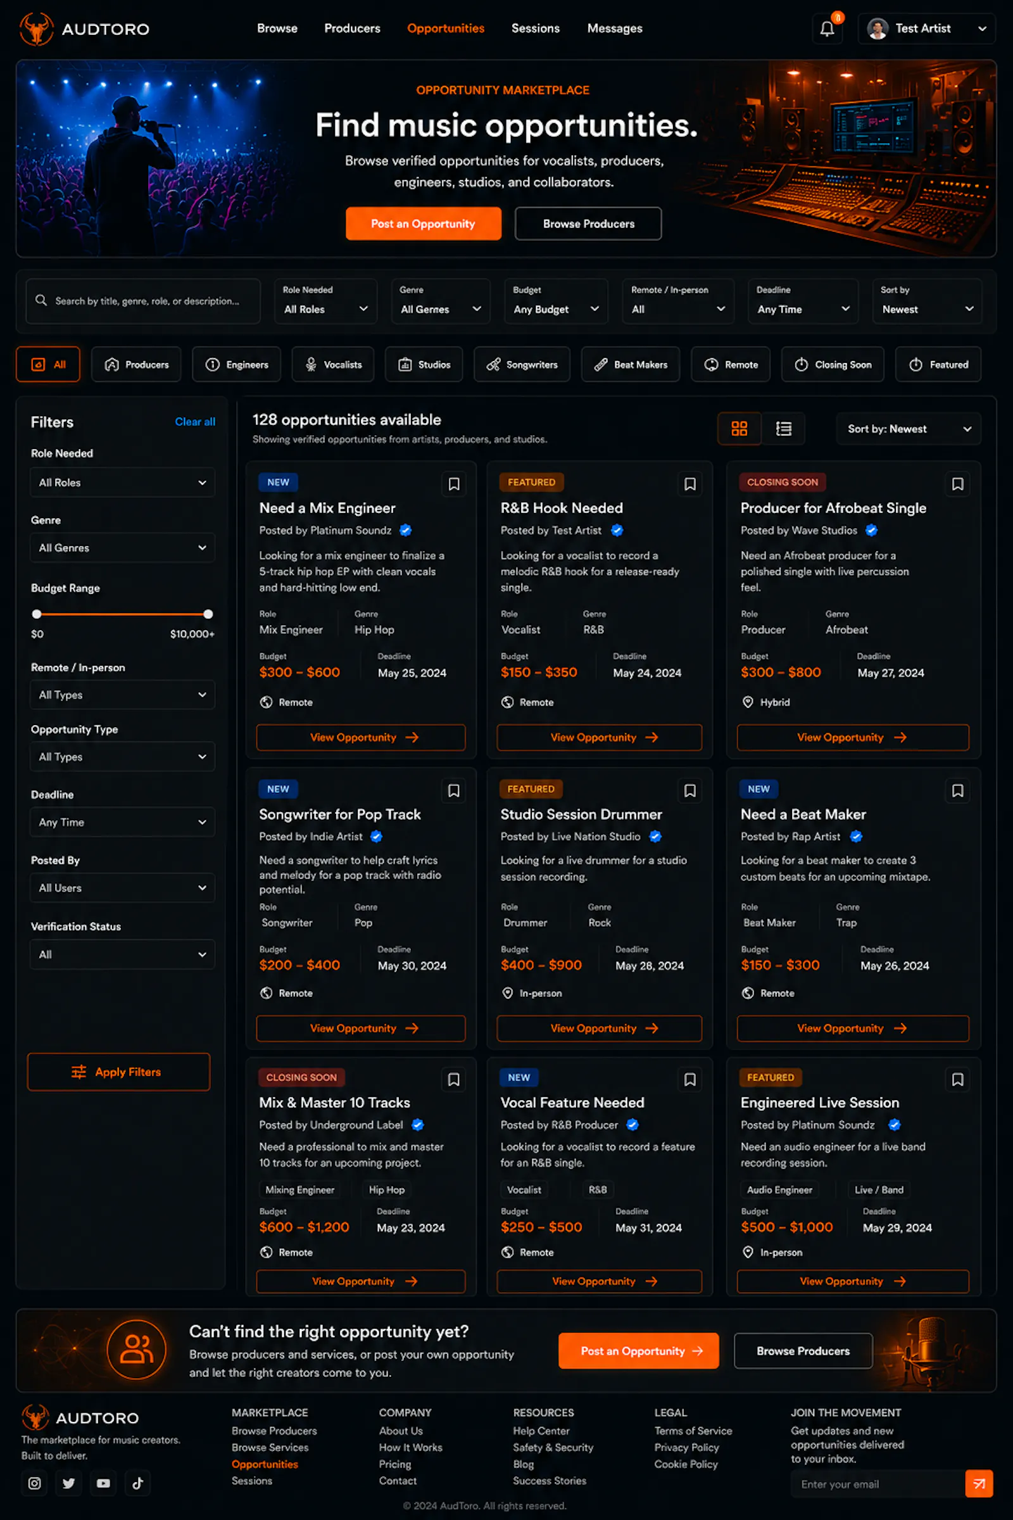Open Sessions in top navigation
The image size is (1013, 1520).
536,28
